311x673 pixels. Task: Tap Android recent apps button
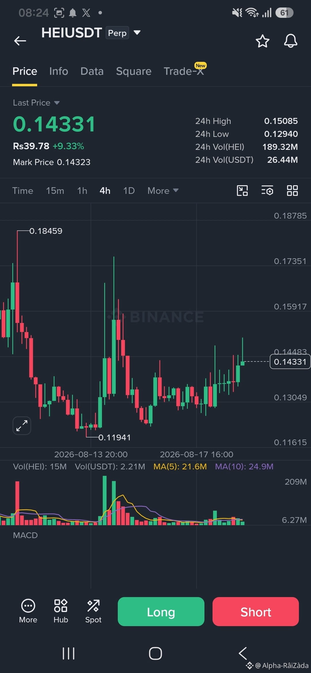pos(69,653)
